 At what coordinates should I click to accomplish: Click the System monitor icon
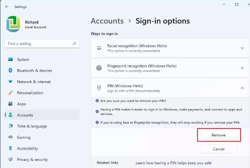coord(10,59)
